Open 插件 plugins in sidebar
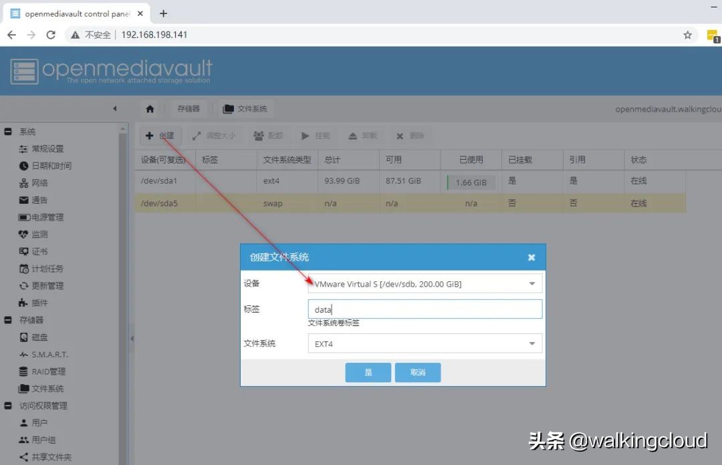Screen dimensions: 722x465 click(33, 303)
